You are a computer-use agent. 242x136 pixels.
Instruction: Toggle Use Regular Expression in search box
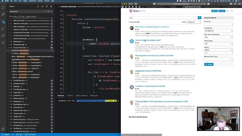tap(51, 11)
